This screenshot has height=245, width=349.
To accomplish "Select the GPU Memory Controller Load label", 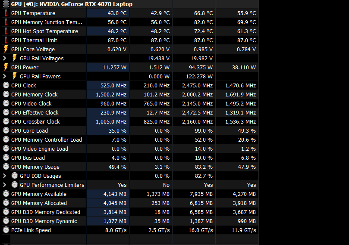I will 47,140.
